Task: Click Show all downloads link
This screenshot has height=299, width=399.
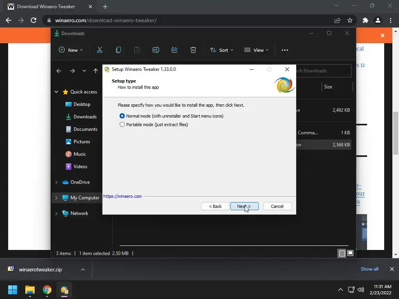Action: coord(369,269)
